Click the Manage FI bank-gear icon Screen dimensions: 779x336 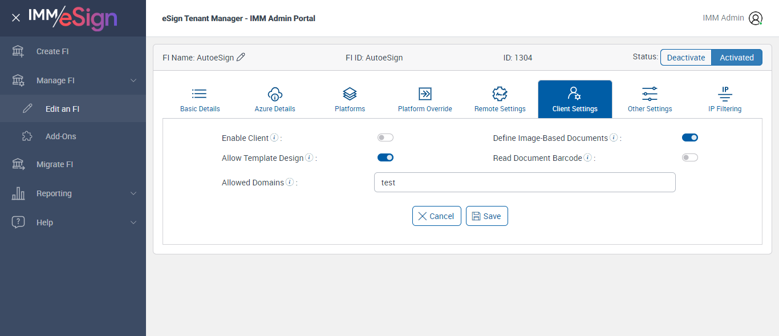click(18, 80)
